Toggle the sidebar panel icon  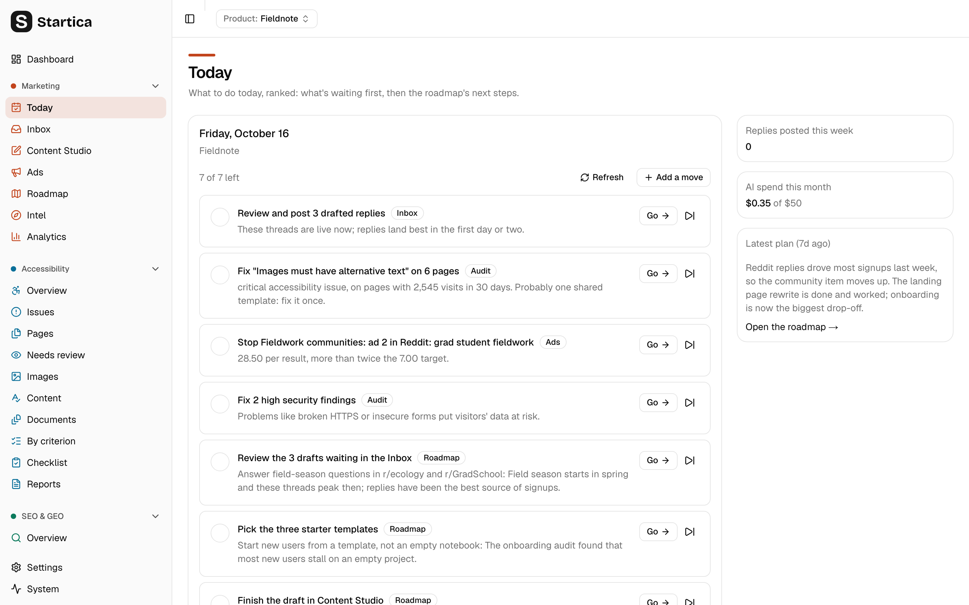[190, 19]
